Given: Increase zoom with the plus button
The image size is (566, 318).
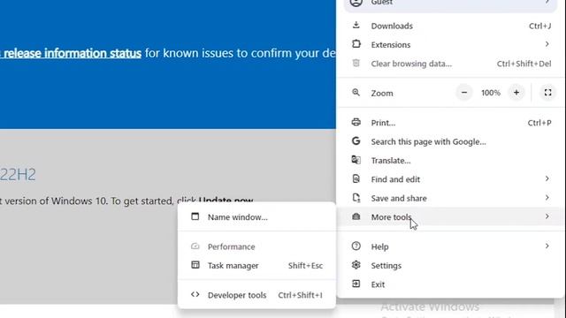Looking at the screenshot, I should coord(516,93).
